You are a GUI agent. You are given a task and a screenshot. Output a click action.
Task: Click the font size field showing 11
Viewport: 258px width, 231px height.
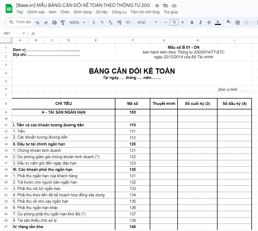[174, 22]
